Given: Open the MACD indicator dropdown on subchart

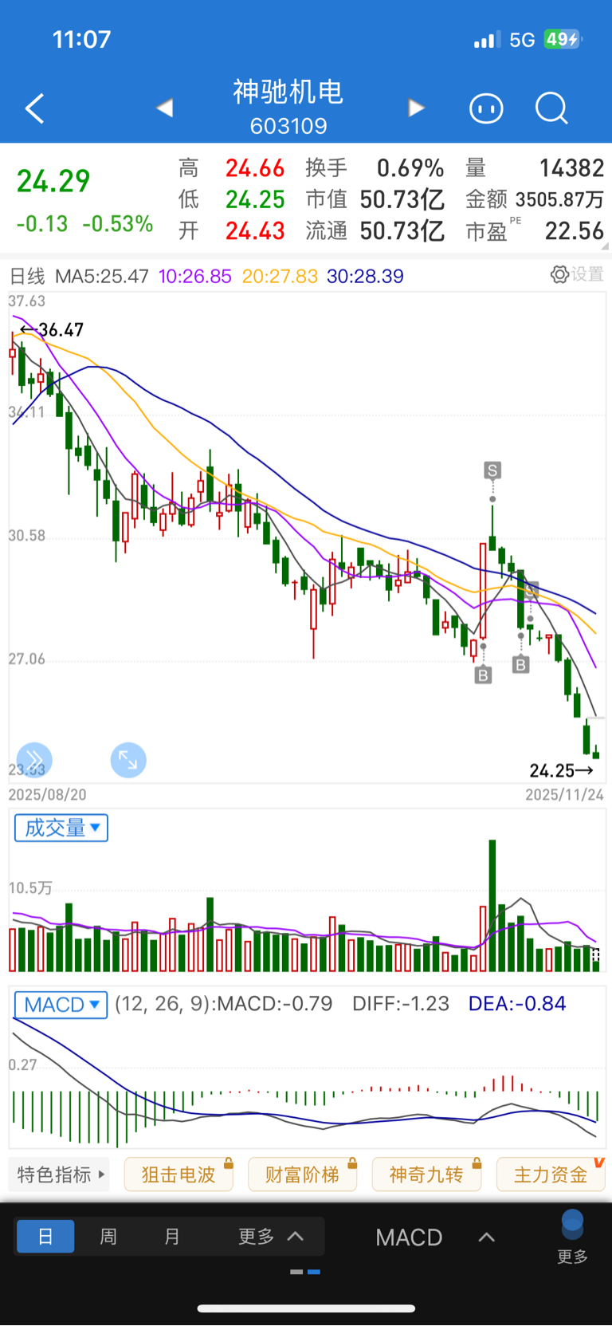Looking at the screenshot, I should point(61,1004).
